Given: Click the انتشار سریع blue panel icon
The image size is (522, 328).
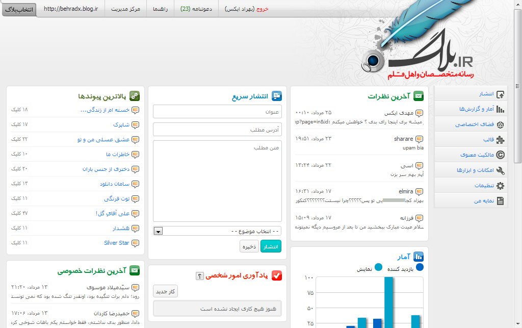Looking at the screenshot, I should (277, 96).
